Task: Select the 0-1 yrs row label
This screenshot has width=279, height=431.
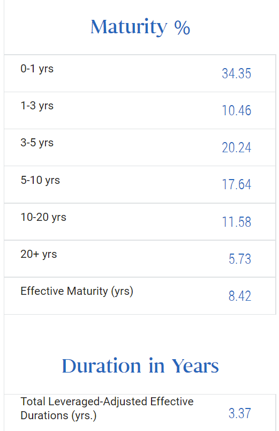Action: [37, 69]
